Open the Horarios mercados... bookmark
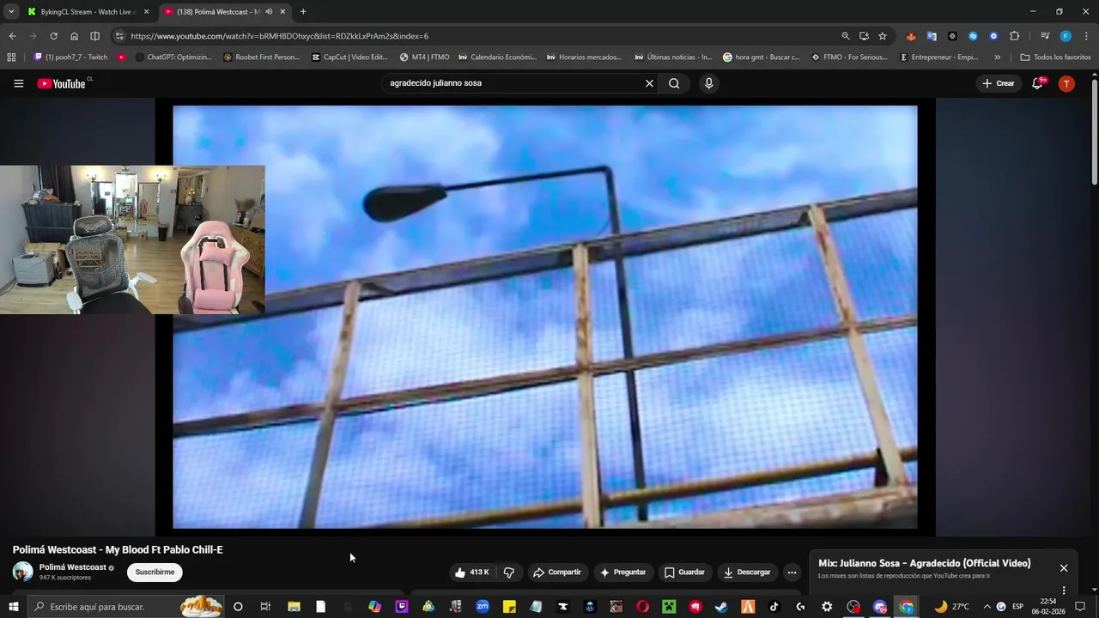The width and height of the screenshot is (1099, 618). pos(584,58)
